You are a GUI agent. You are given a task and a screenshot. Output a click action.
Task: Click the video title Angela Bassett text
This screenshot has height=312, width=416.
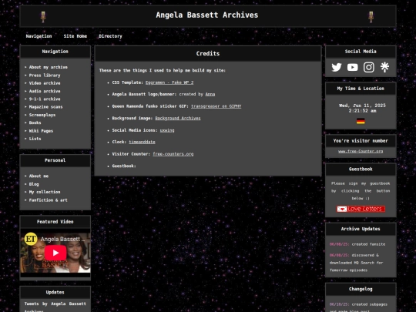coord(62,239)
